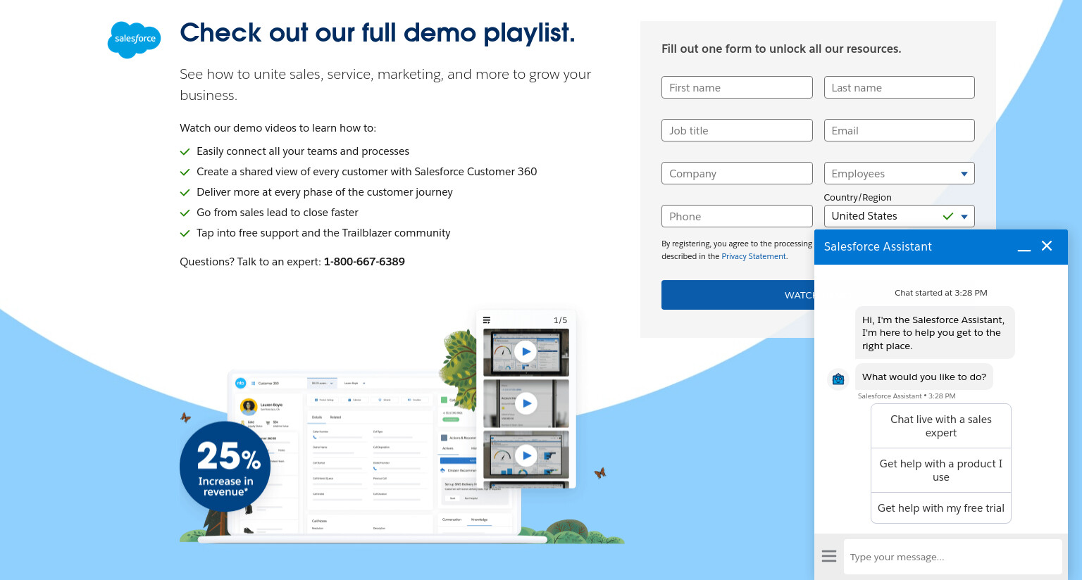Click the 1/5 playlist counter

(560, 320)
